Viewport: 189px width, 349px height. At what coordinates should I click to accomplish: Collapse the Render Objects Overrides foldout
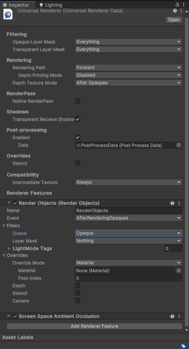pyautogui.click(x=4, y=255)
